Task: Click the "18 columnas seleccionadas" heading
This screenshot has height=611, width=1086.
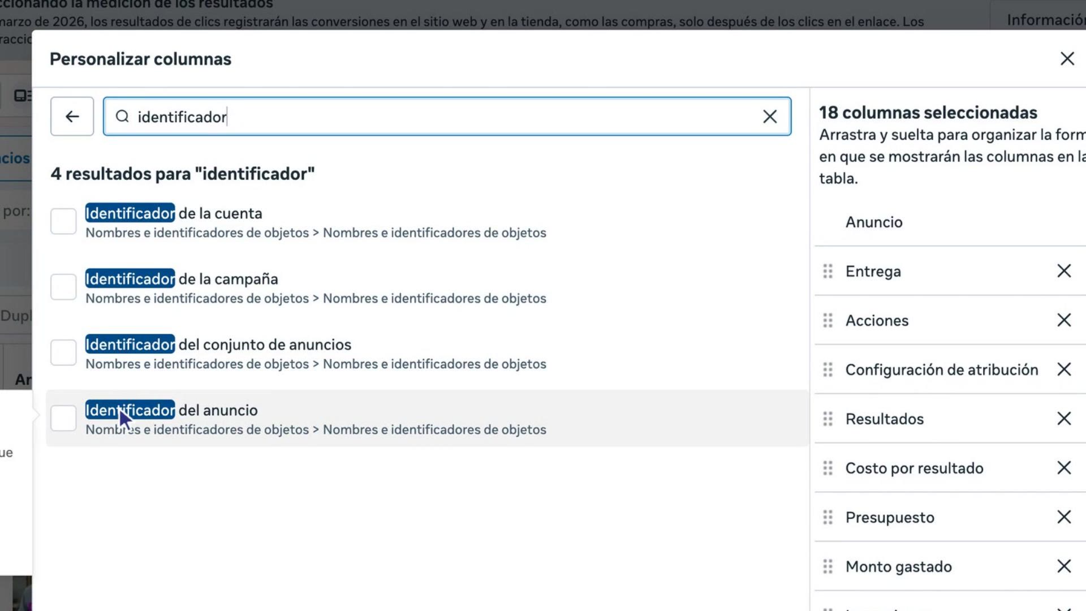Action: (928, 113)
